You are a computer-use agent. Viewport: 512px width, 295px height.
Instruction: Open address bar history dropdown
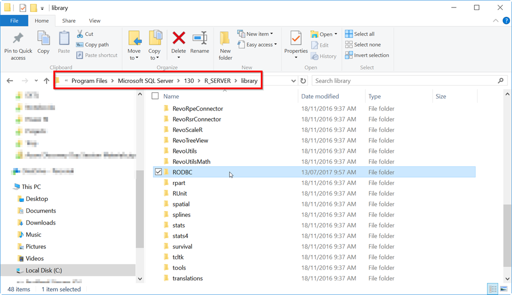[x=293, y=81]
